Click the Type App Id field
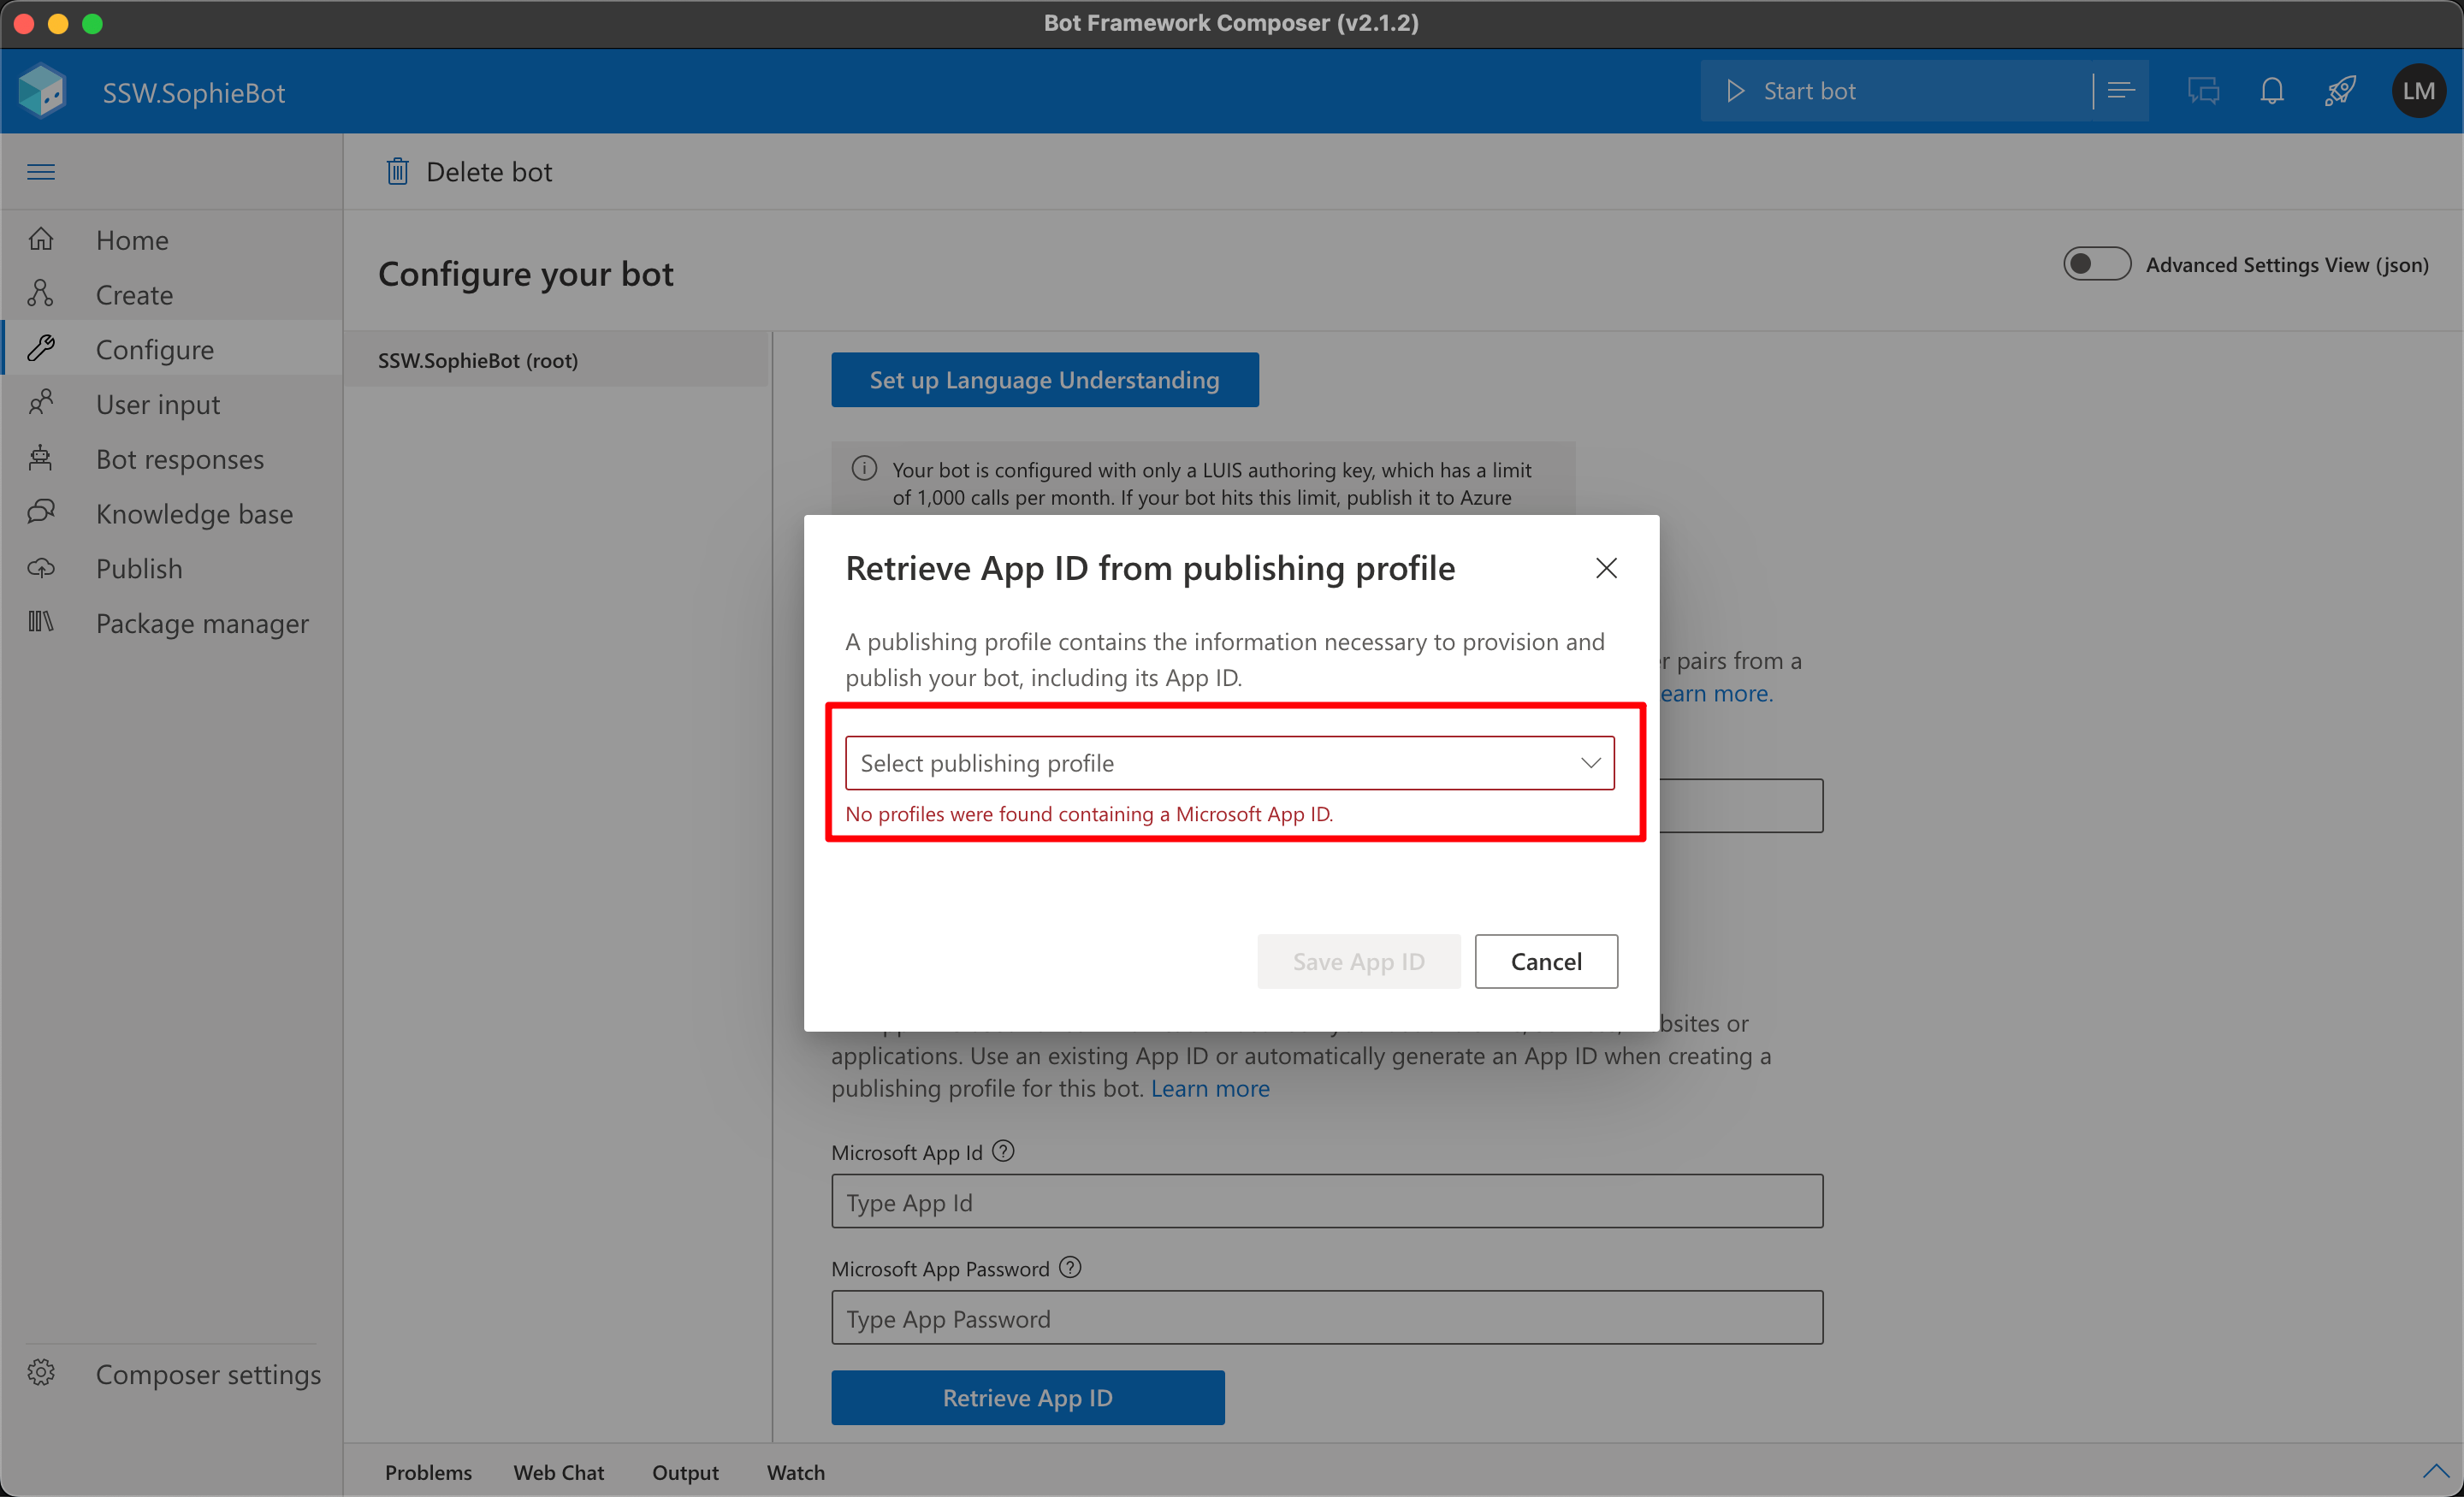2464x1497 pixels. pyautogui.click(x=1326, y=1202)
